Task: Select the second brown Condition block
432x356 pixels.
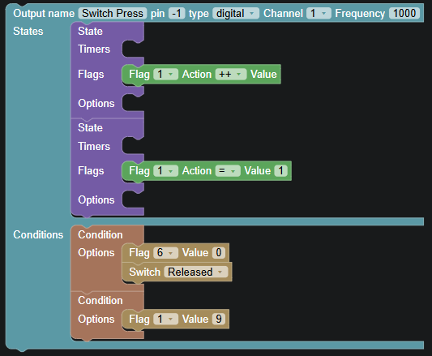Action: click(x=101, y=300)
